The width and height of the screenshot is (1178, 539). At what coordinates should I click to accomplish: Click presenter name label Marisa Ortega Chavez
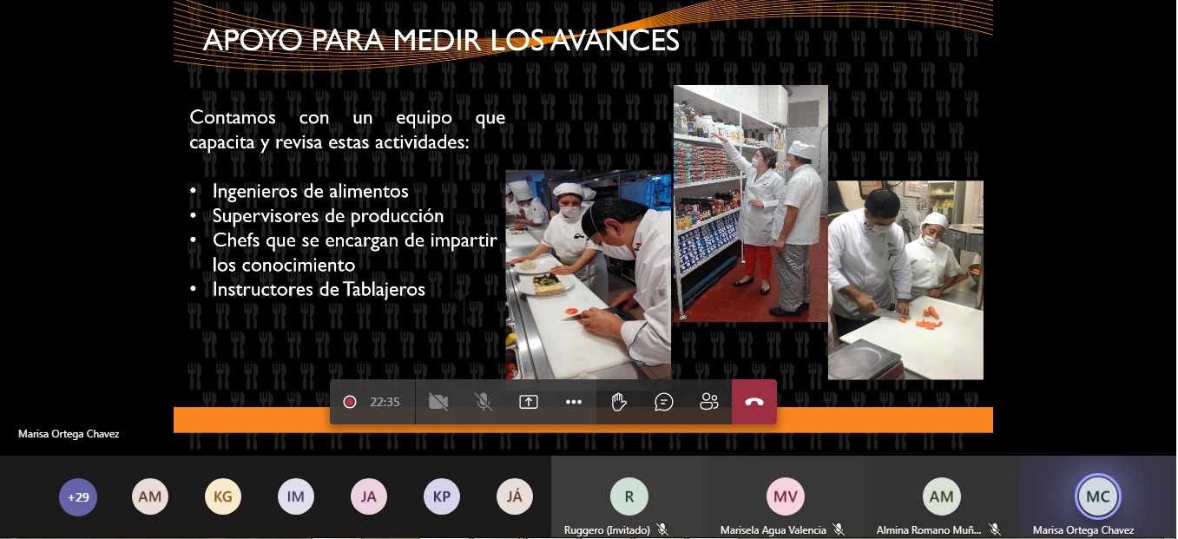[x=69, y=434]
